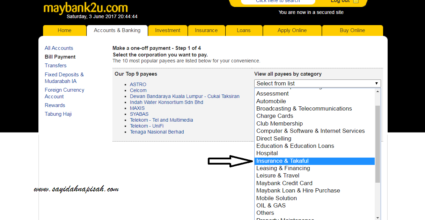Pick OIL & GAS category
Screen dimensions: 425x220
tap(315, 205)
